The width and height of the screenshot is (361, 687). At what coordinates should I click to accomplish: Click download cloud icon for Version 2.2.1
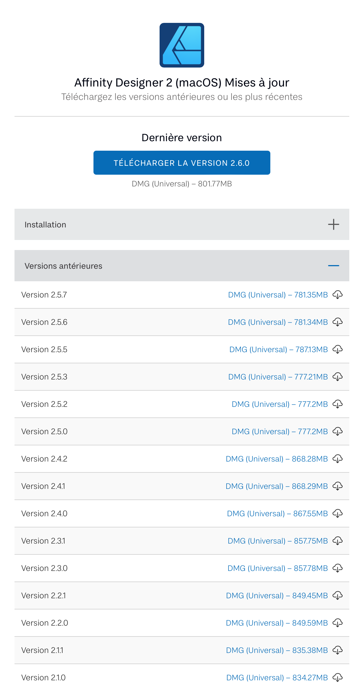point(338,595)
